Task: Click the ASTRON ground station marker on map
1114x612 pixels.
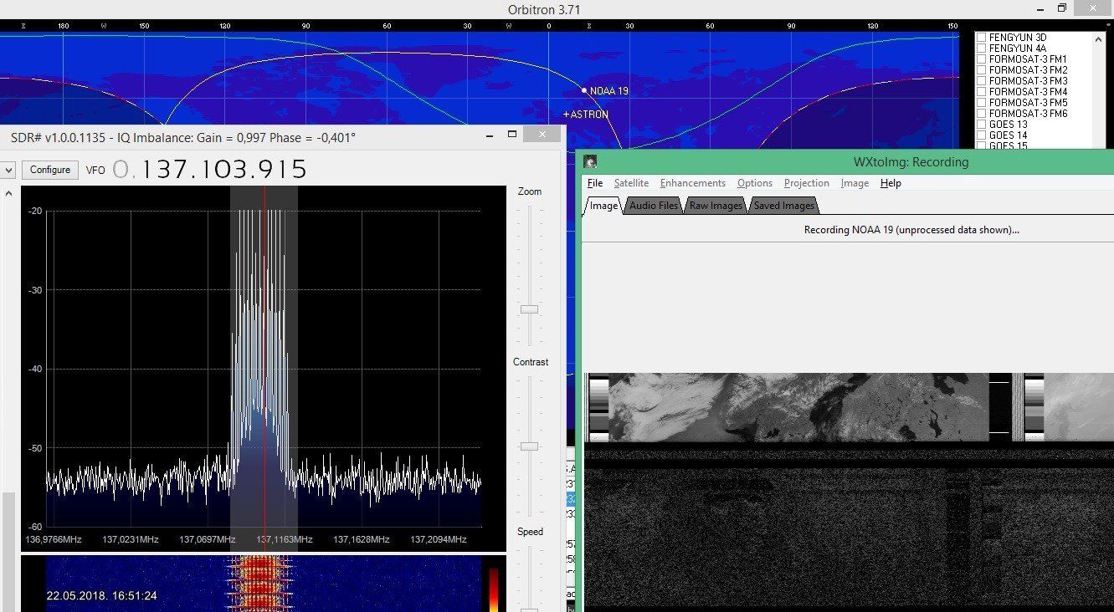Action: [x=567, y=114]
